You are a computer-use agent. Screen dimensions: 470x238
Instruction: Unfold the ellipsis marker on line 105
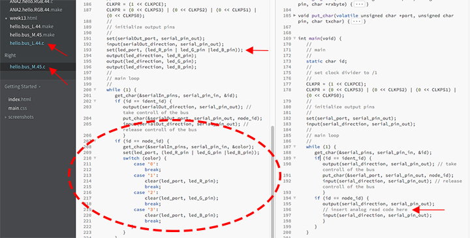pyautogui.click(x=356, y=22)
